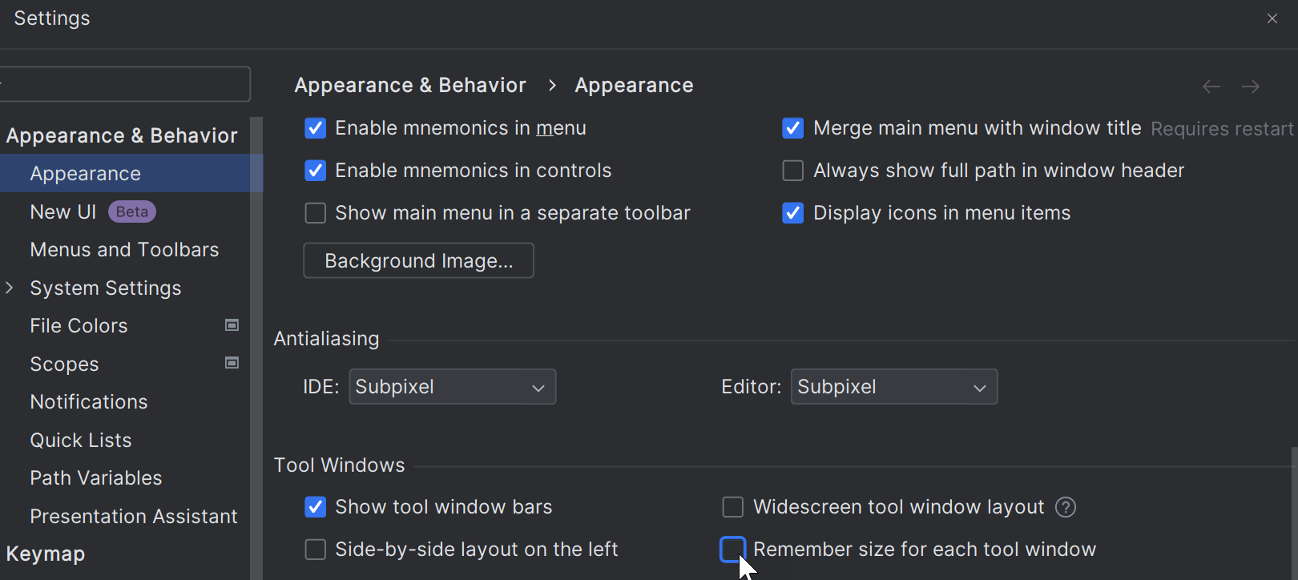Viewport: 1298px width, 580px height.
Task: Toggle Remember size for each tool window
Action: tap(732, 550)
